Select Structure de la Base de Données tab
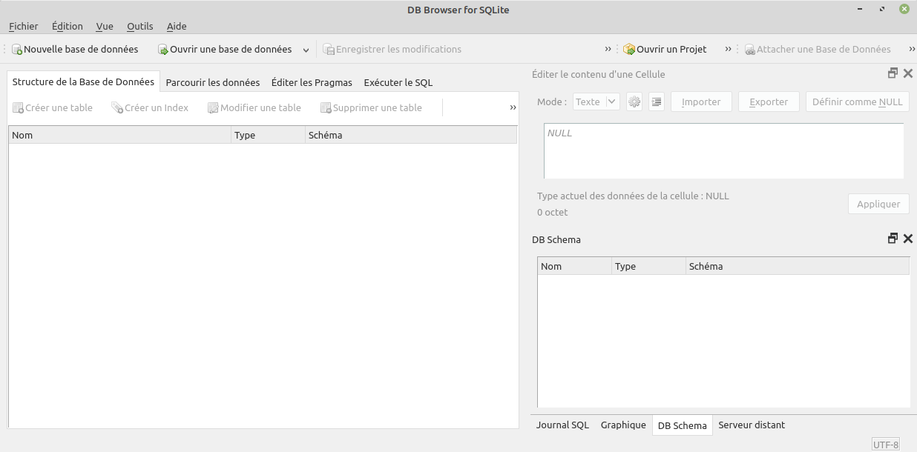Image resolution: width=917 pixels, height=452 pixels. tap(83, 82)
